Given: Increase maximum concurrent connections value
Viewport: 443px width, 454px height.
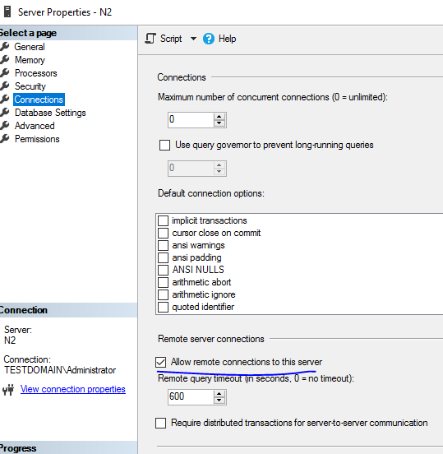Looking at the screenshot, I should [219, 117].
